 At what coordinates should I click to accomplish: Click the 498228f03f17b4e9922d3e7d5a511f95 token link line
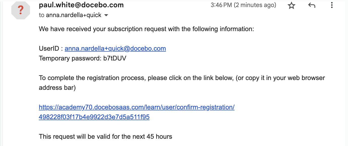(94, 117)
